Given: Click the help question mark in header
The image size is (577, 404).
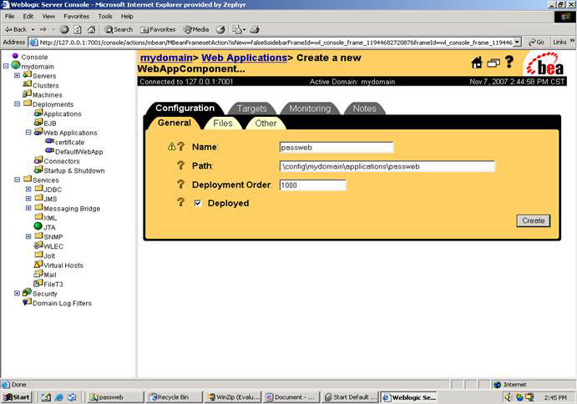Looking at the screenshot, I should pyautogui.click(x=509, y=62).
